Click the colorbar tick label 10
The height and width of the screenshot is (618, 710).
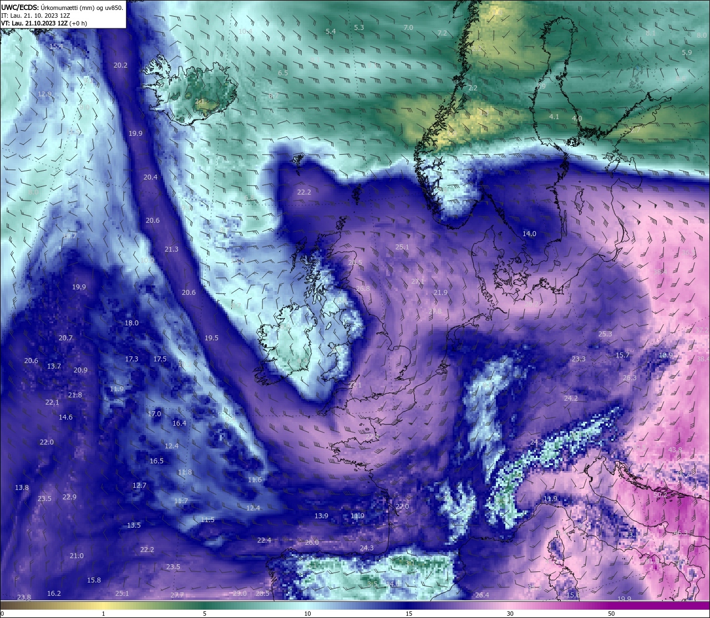(307, 614)
